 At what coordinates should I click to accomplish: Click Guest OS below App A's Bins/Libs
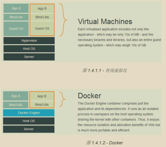point(16,29)
